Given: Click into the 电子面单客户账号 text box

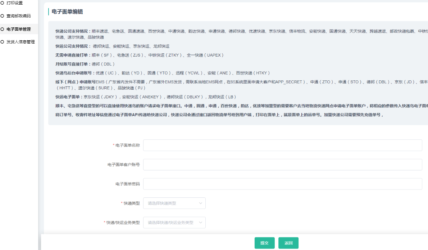Looking at the screenshot, I should click(282, 165).
